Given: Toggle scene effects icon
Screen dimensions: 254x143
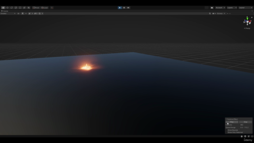Looking at the screenshot, I should pyautogui.click(x=29, y=14).
